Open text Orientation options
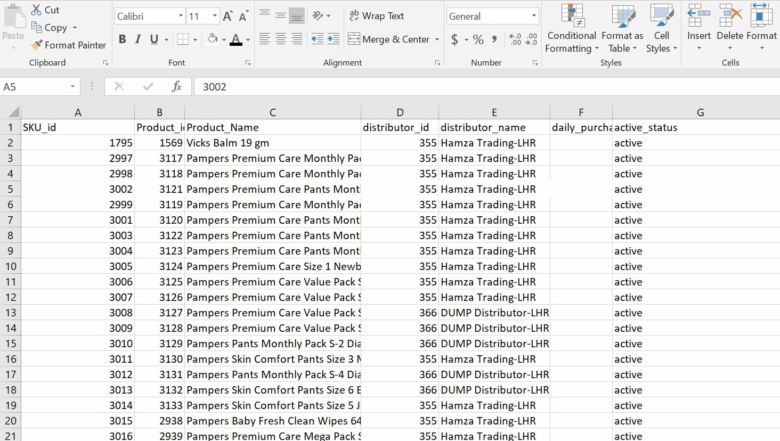 [x=321, y=15]
